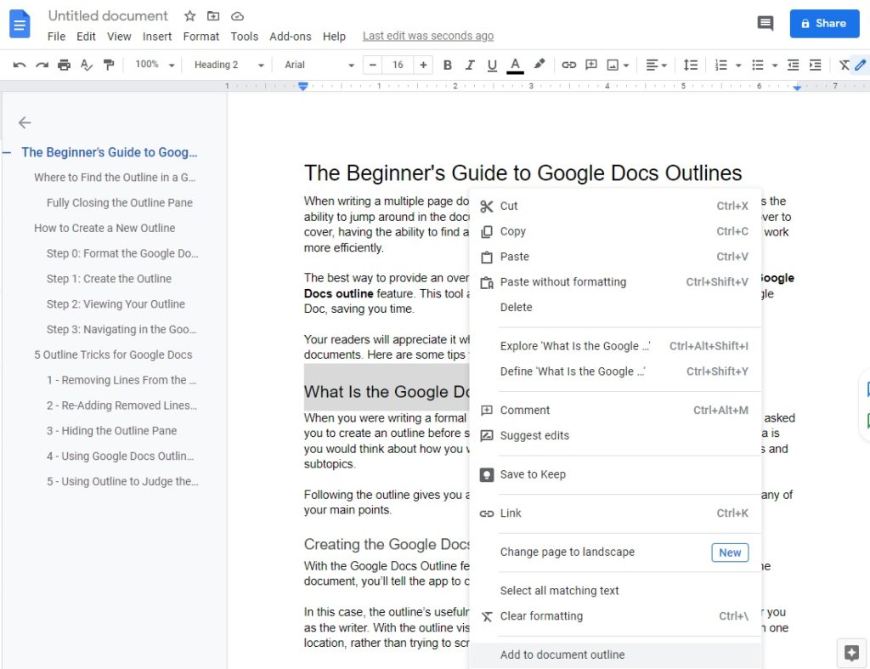Toggle italic formatting
The width and height of the screenshot is (870, 669).
[x=468, y=65]
